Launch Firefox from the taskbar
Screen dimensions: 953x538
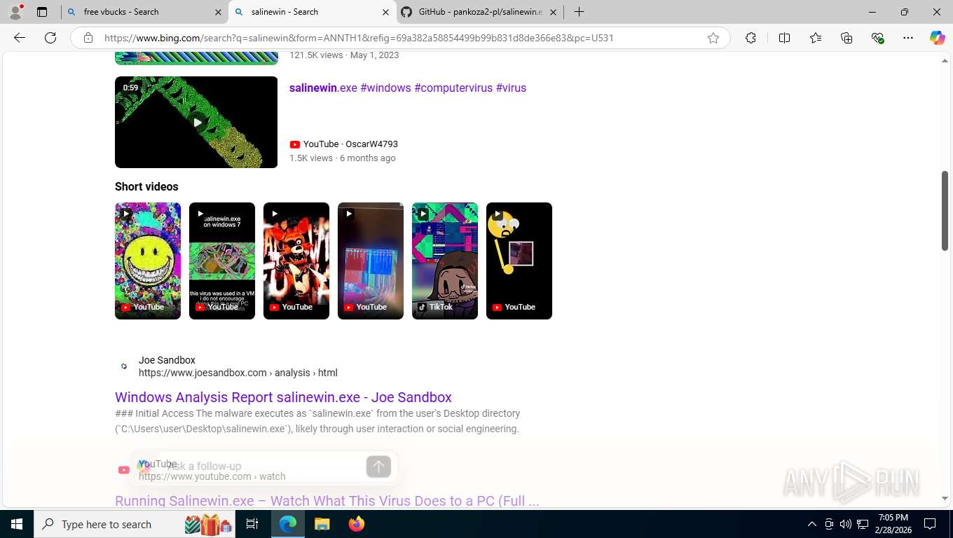pos(357,524)
